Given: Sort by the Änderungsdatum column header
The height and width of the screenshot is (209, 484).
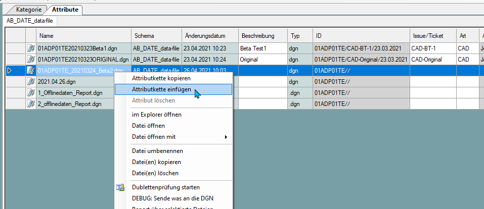Looking at the screenshot, I should click(210, 36).
